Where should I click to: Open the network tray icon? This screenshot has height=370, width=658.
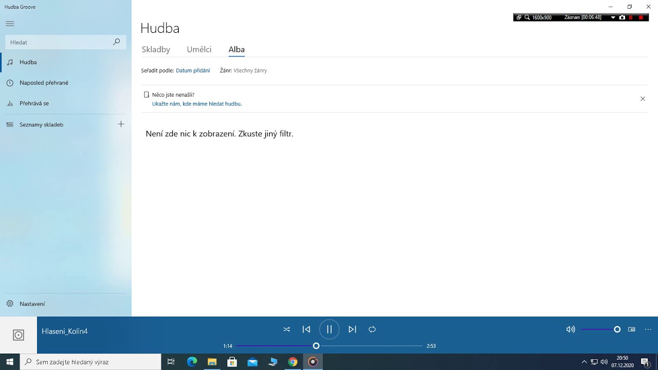594,362
